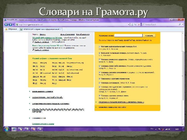Click the Все объявления link
Viewport: 187px width, 140px height.
click(x=83, y=34)
